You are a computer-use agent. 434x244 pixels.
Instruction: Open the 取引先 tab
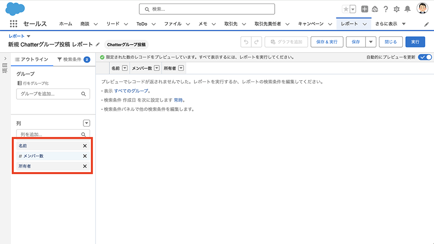[231, 24]
